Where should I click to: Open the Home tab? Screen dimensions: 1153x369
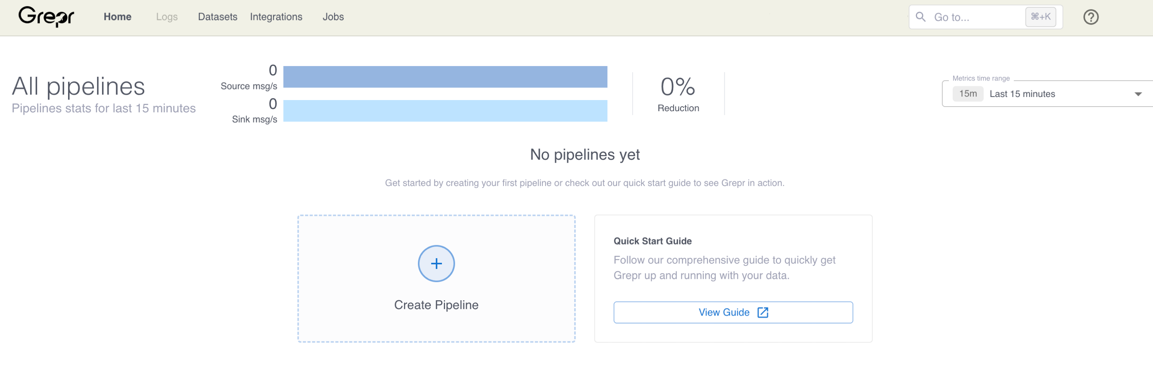pyautogui.click(x=117, y=16)
